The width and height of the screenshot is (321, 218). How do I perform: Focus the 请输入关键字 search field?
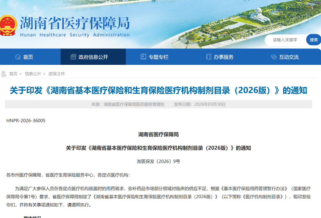[285, 40]
